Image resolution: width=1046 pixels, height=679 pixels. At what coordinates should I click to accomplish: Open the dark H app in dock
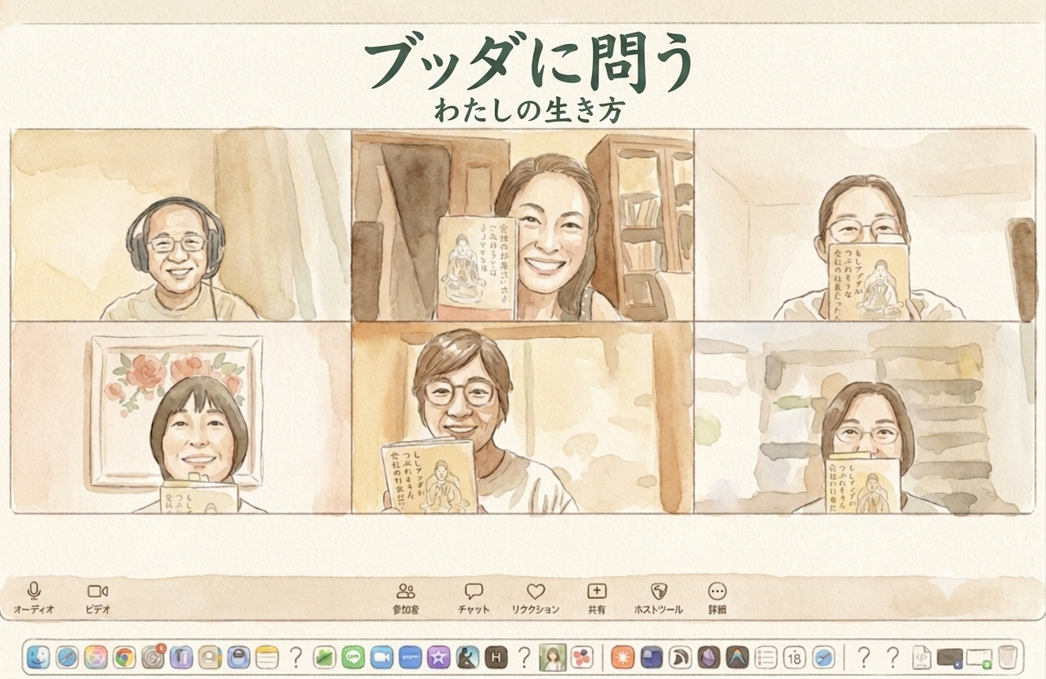tap(496, 657)
